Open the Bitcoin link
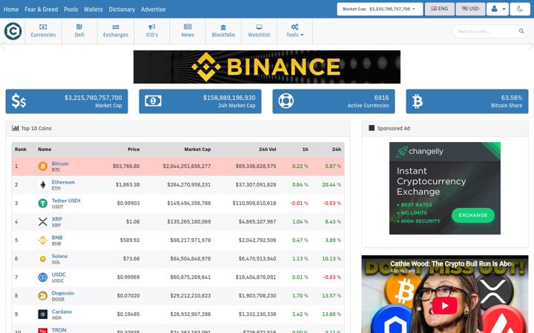This screenshot has height=333, width=534. coord(60,164)
